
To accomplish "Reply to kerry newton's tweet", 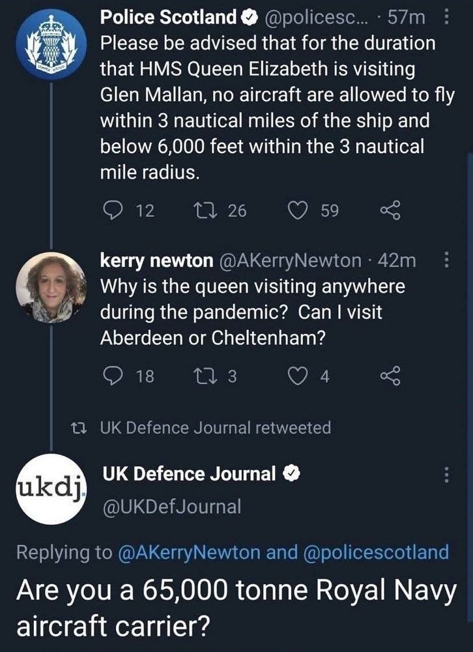I will [x=114, y=377].
